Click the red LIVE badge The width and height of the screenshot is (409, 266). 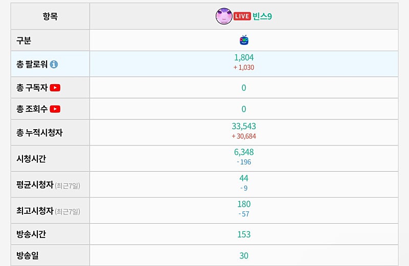point(242,16)
